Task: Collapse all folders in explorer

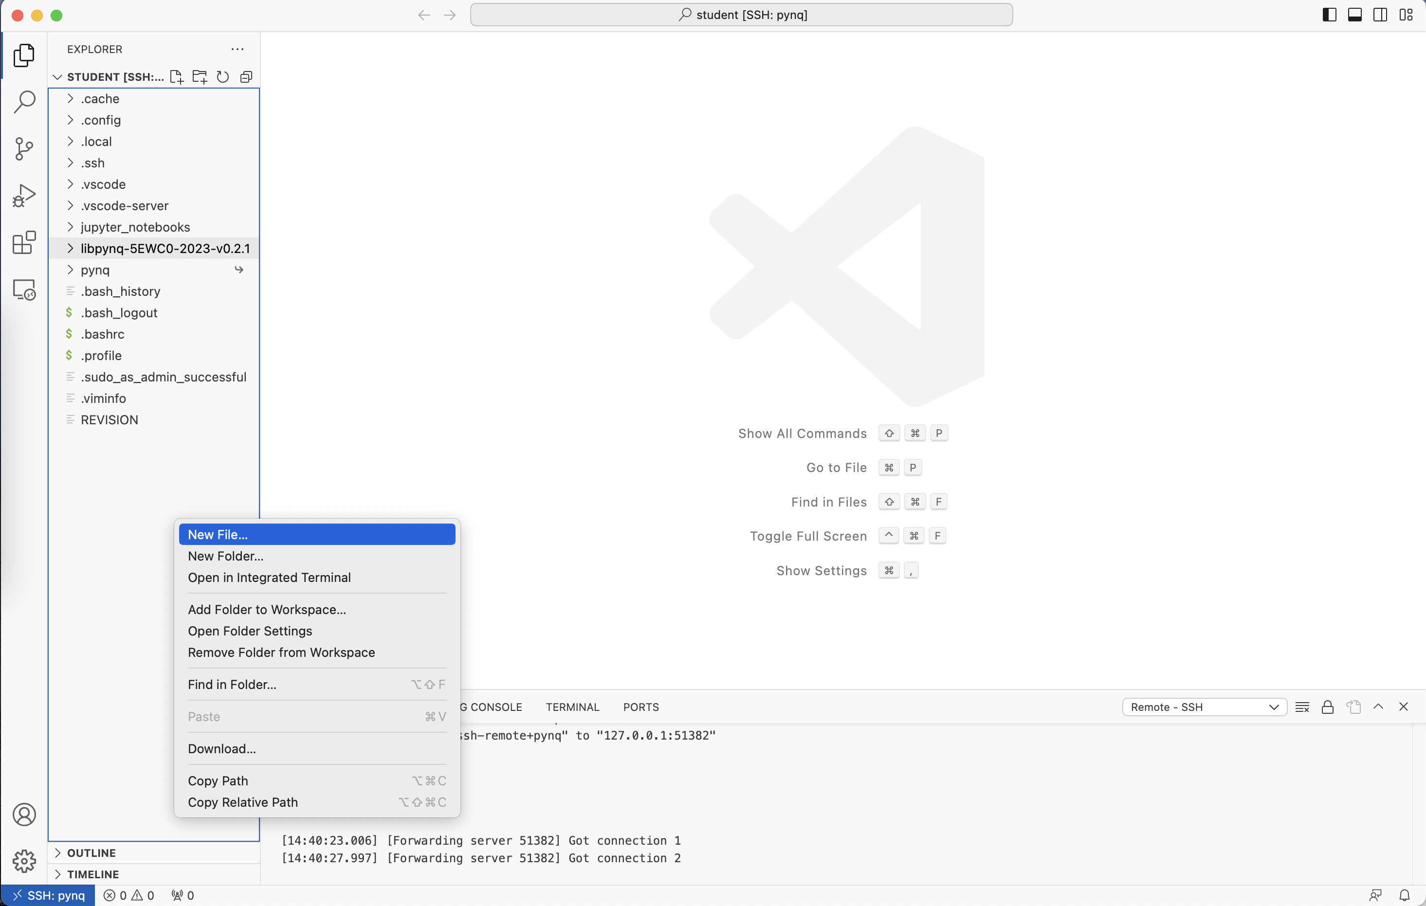Action: click(246, 77)
